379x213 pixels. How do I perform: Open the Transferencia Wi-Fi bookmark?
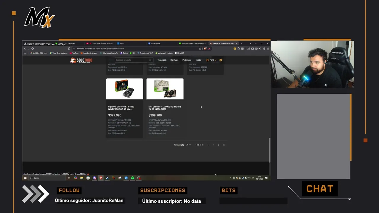coord(145,53)
